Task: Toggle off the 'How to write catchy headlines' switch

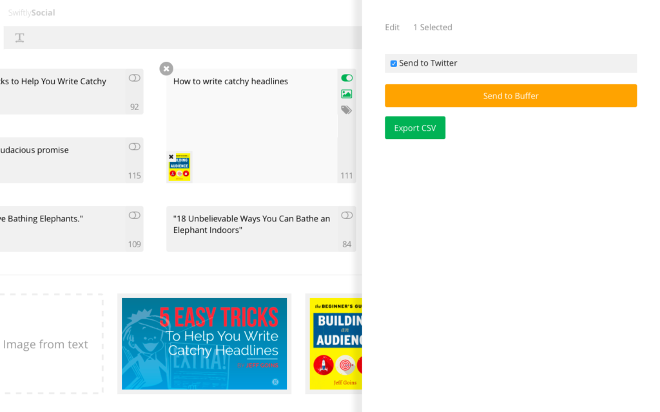Action: [x=347, y=78]
